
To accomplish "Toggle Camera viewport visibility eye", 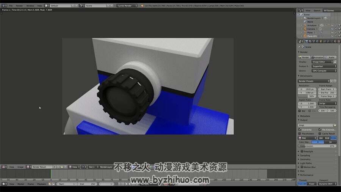I will [x=332, y=29].
